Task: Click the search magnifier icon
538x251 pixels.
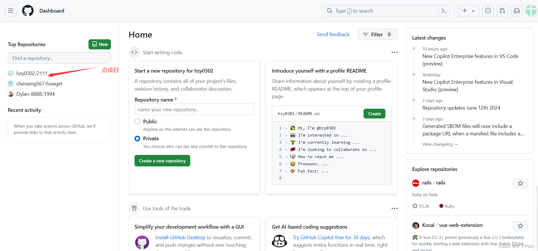Action: click(x=330, y=11)
